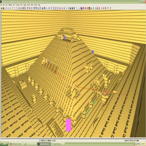The image size is (146, 146).
Task: Select the blue entity on the right wall
Action: (93, 52)
